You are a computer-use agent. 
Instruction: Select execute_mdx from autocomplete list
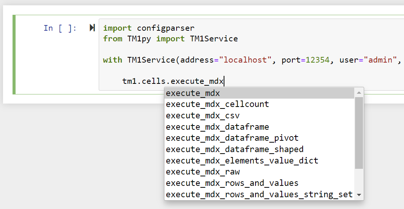point(259,93)
